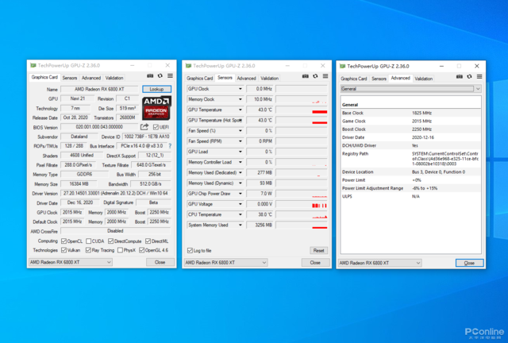Switch to Validation tab in Graphics Card window
This screenshot has height=343, width=508.
pos(114,78)
